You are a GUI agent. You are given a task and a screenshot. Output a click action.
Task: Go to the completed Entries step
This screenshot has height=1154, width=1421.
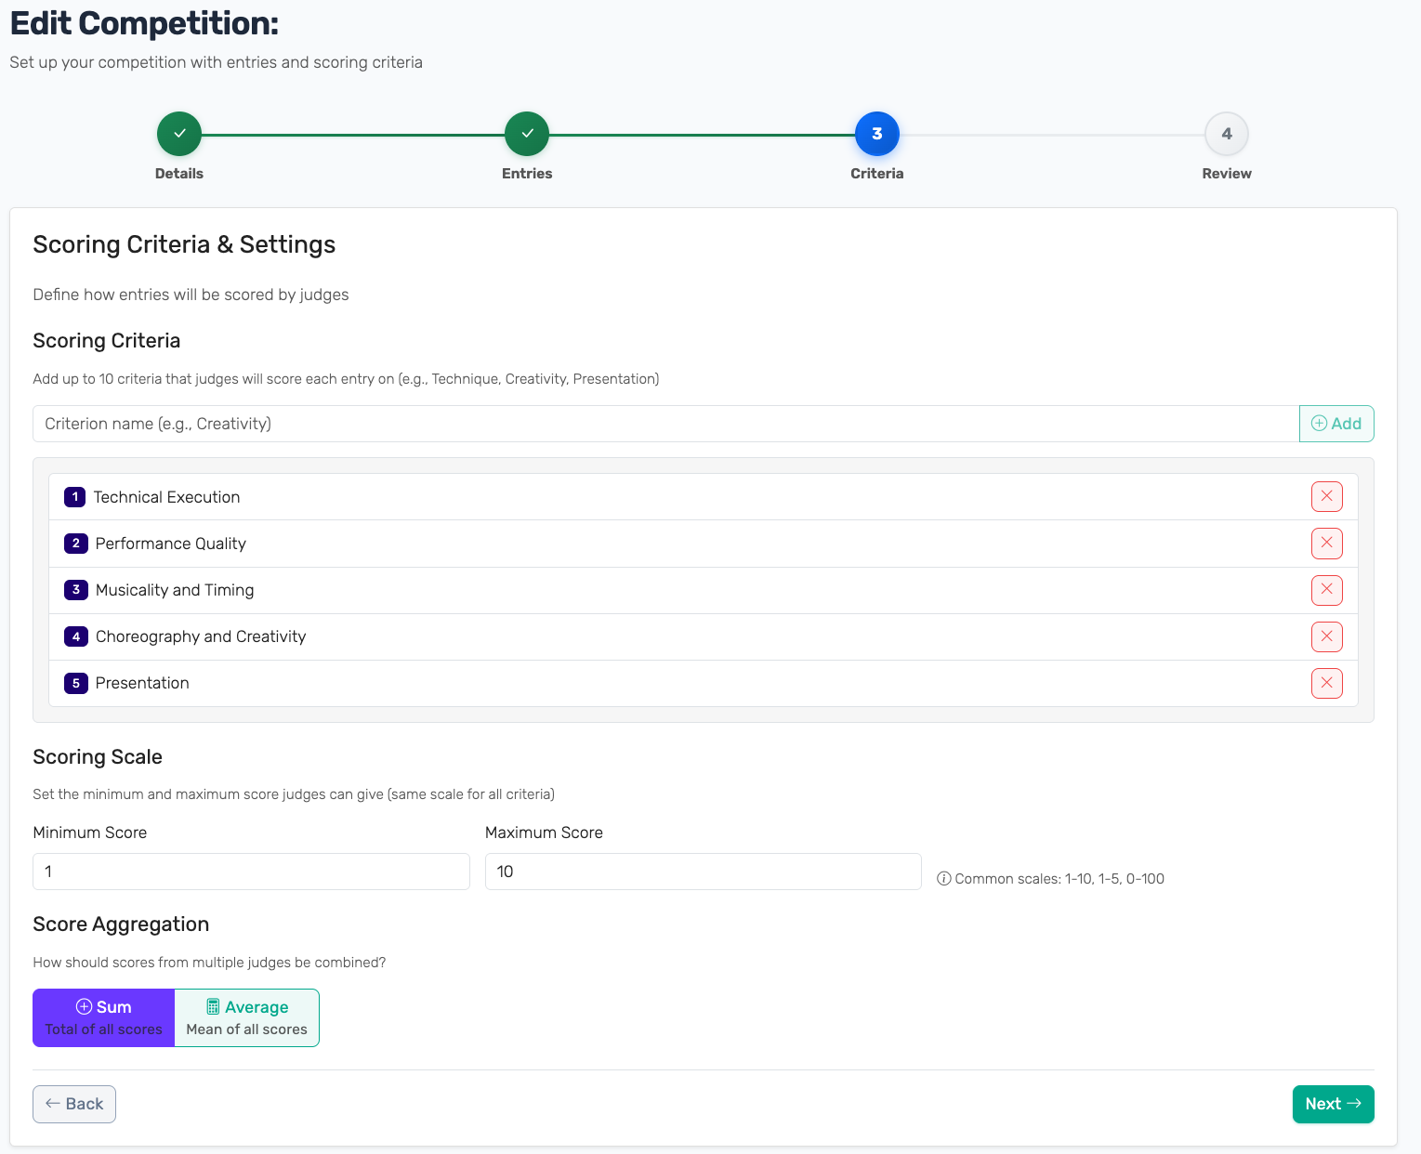coord(527,134)
